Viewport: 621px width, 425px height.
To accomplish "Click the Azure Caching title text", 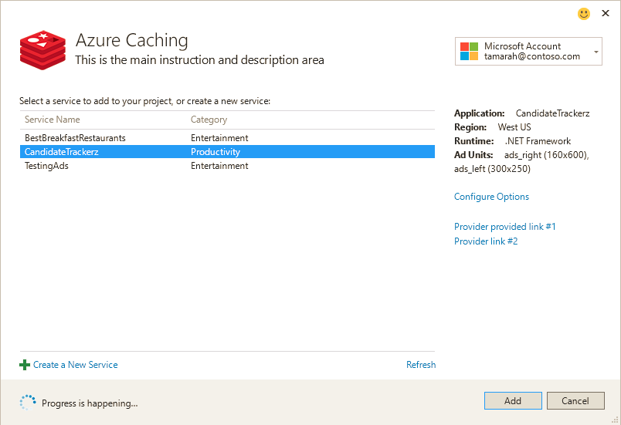I will [132, 40].
